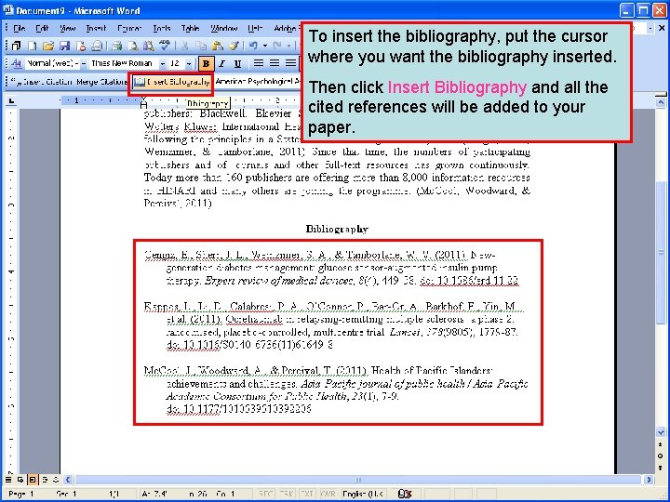Click vertical scrollbar up arrow

[x=660, y=102]
